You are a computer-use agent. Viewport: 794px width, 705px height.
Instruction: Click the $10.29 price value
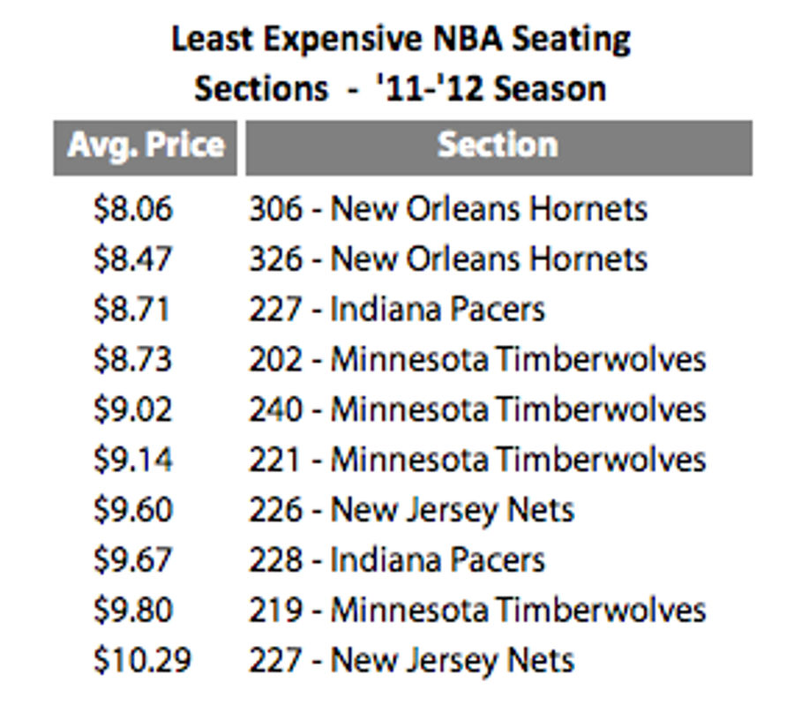click(x=143, y=659)
